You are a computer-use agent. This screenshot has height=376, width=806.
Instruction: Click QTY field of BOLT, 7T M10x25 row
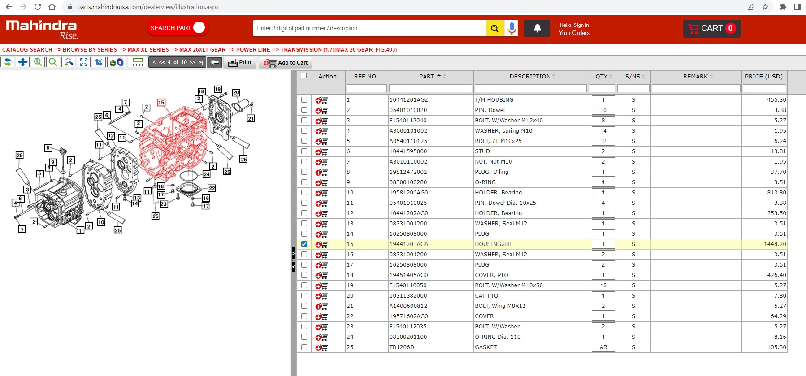coord(603,141)
